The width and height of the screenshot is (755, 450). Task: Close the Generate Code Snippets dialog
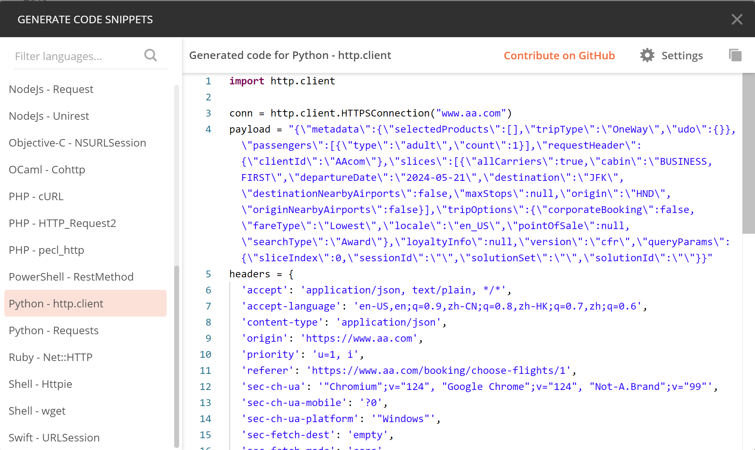[737, 19]
